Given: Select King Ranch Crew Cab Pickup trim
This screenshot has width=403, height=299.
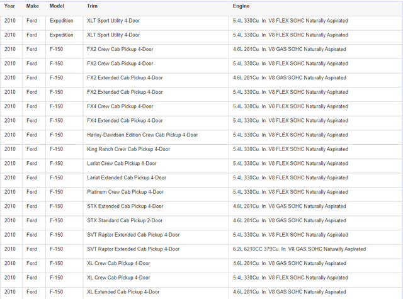Looking at the screenshot, I should coord(128,149).
